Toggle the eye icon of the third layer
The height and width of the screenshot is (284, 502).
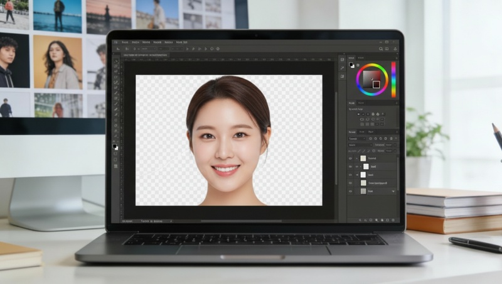click(351, 175)
